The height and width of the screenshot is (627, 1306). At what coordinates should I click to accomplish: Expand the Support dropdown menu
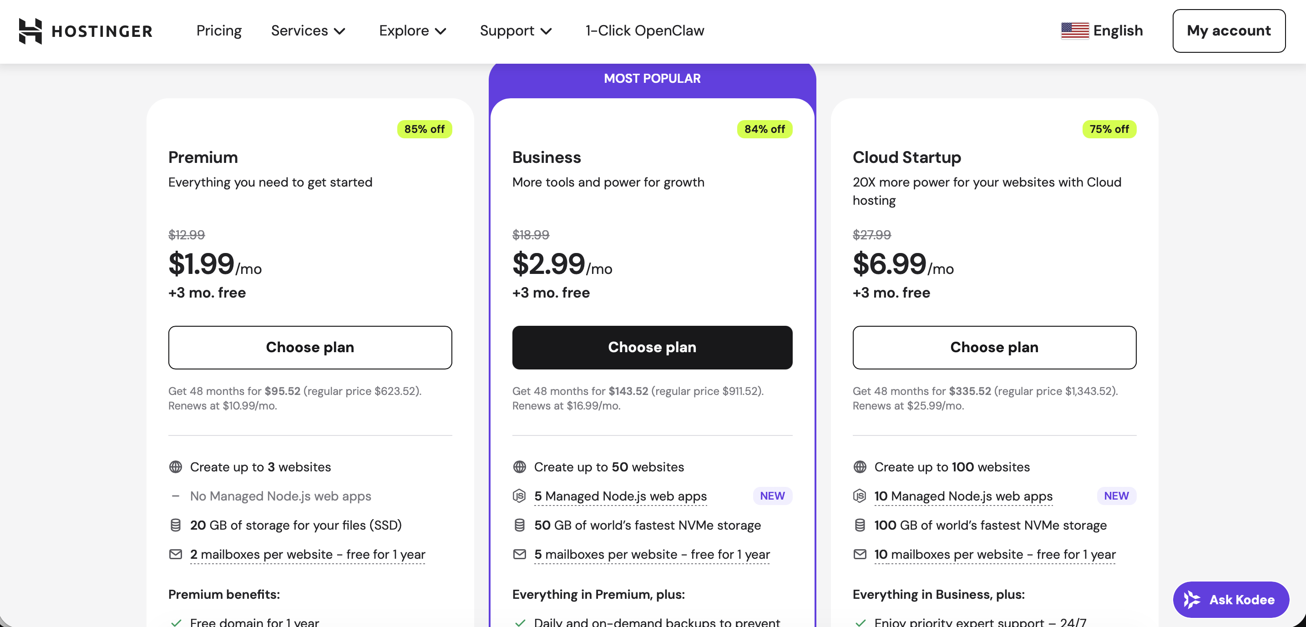515,31
